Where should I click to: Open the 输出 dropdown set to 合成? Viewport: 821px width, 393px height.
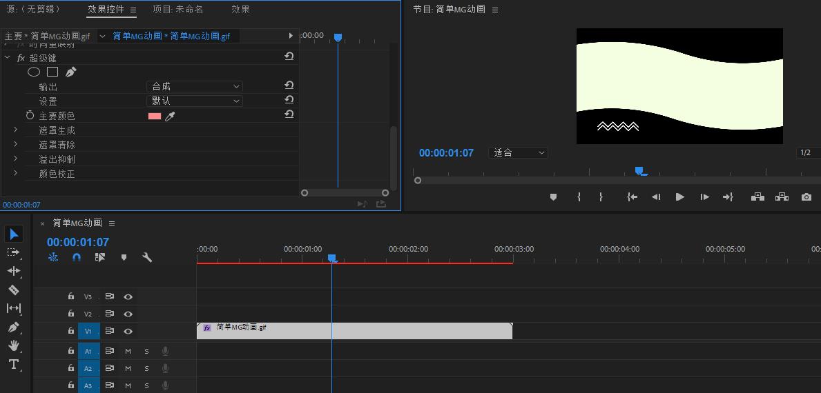coord(195,86)
